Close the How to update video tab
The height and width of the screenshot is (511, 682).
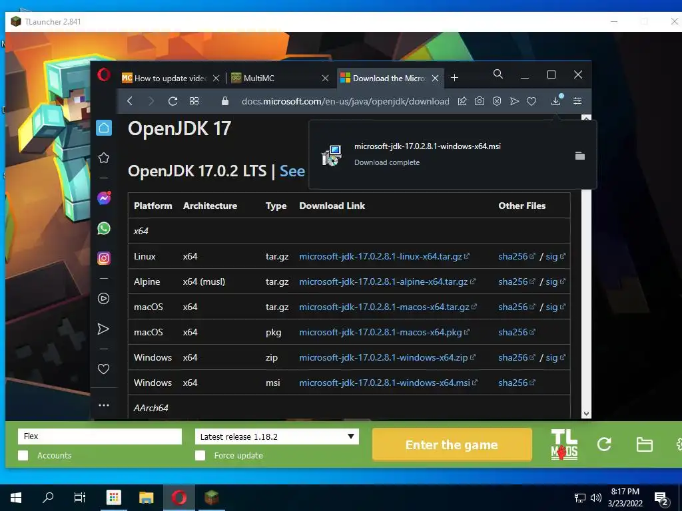216,79
